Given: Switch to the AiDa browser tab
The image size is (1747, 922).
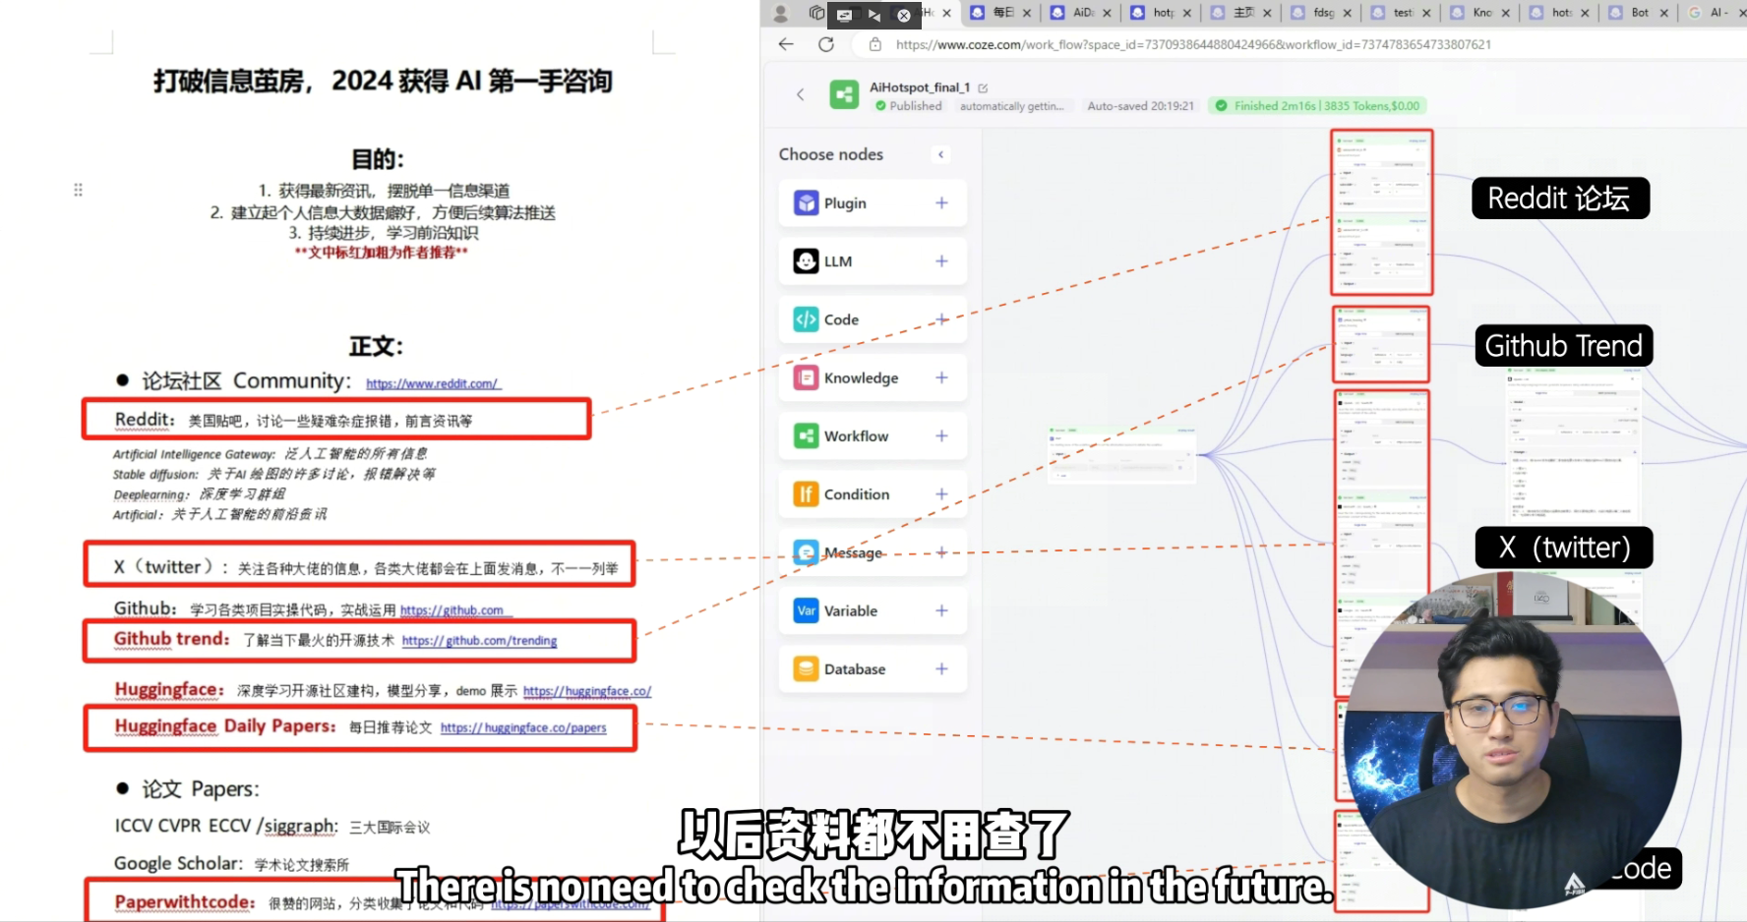Looking at the screenshot, I should click(x=1080, y=13).
